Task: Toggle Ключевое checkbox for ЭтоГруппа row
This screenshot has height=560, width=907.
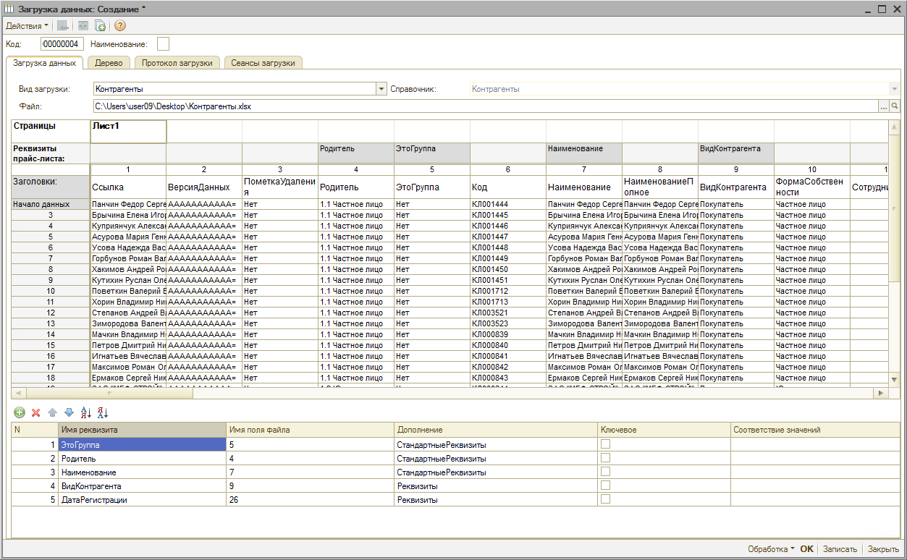Action: 605,444
